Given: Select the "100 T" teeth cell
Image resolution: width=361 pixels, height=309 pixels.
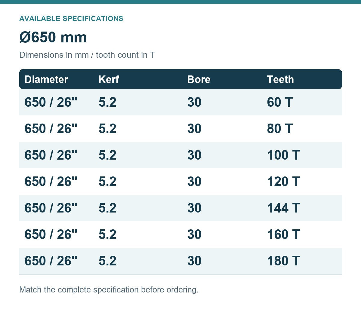Looking at the screenshot, I should point(283,155).
